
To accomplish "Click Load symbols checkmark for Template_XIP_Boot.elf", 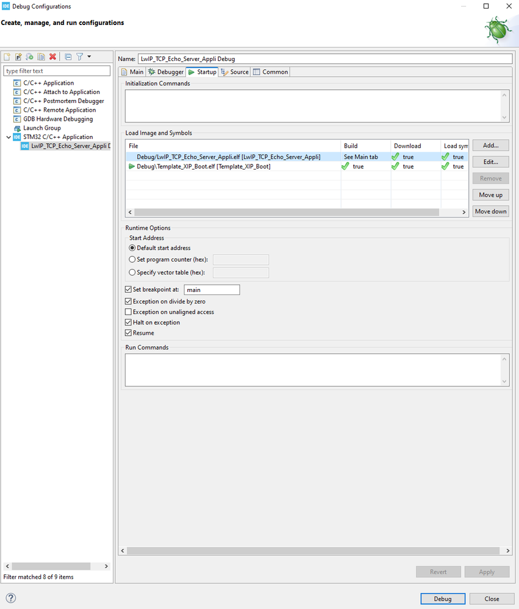I will [446, 166].
